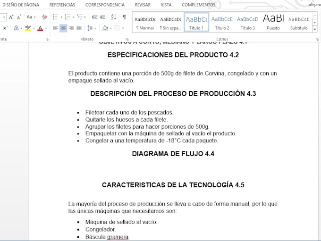Image resolution: width=321 pixels, height=241 pixels.
Task: Open shading color dropdown arrow
Action: click(111, 28)
